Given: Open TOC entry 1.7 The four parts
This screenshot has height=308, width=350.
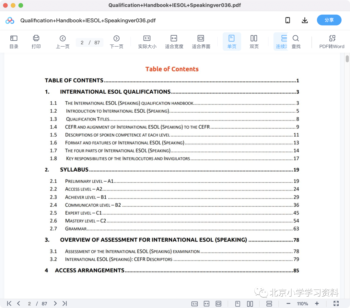Looking at the screenshot, I should [174, 151].
